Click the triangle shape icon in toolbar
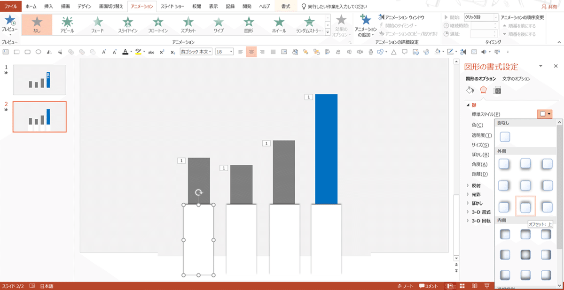This screenshot has height=290, width=564. tap(393, 52)
